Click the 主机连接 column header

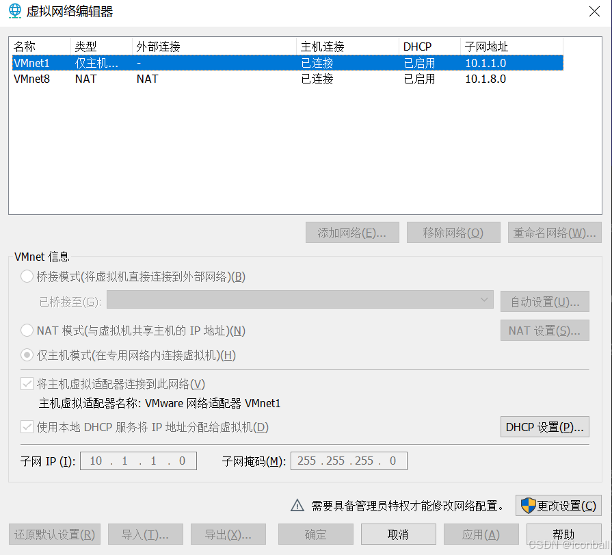tap(348, 47)
